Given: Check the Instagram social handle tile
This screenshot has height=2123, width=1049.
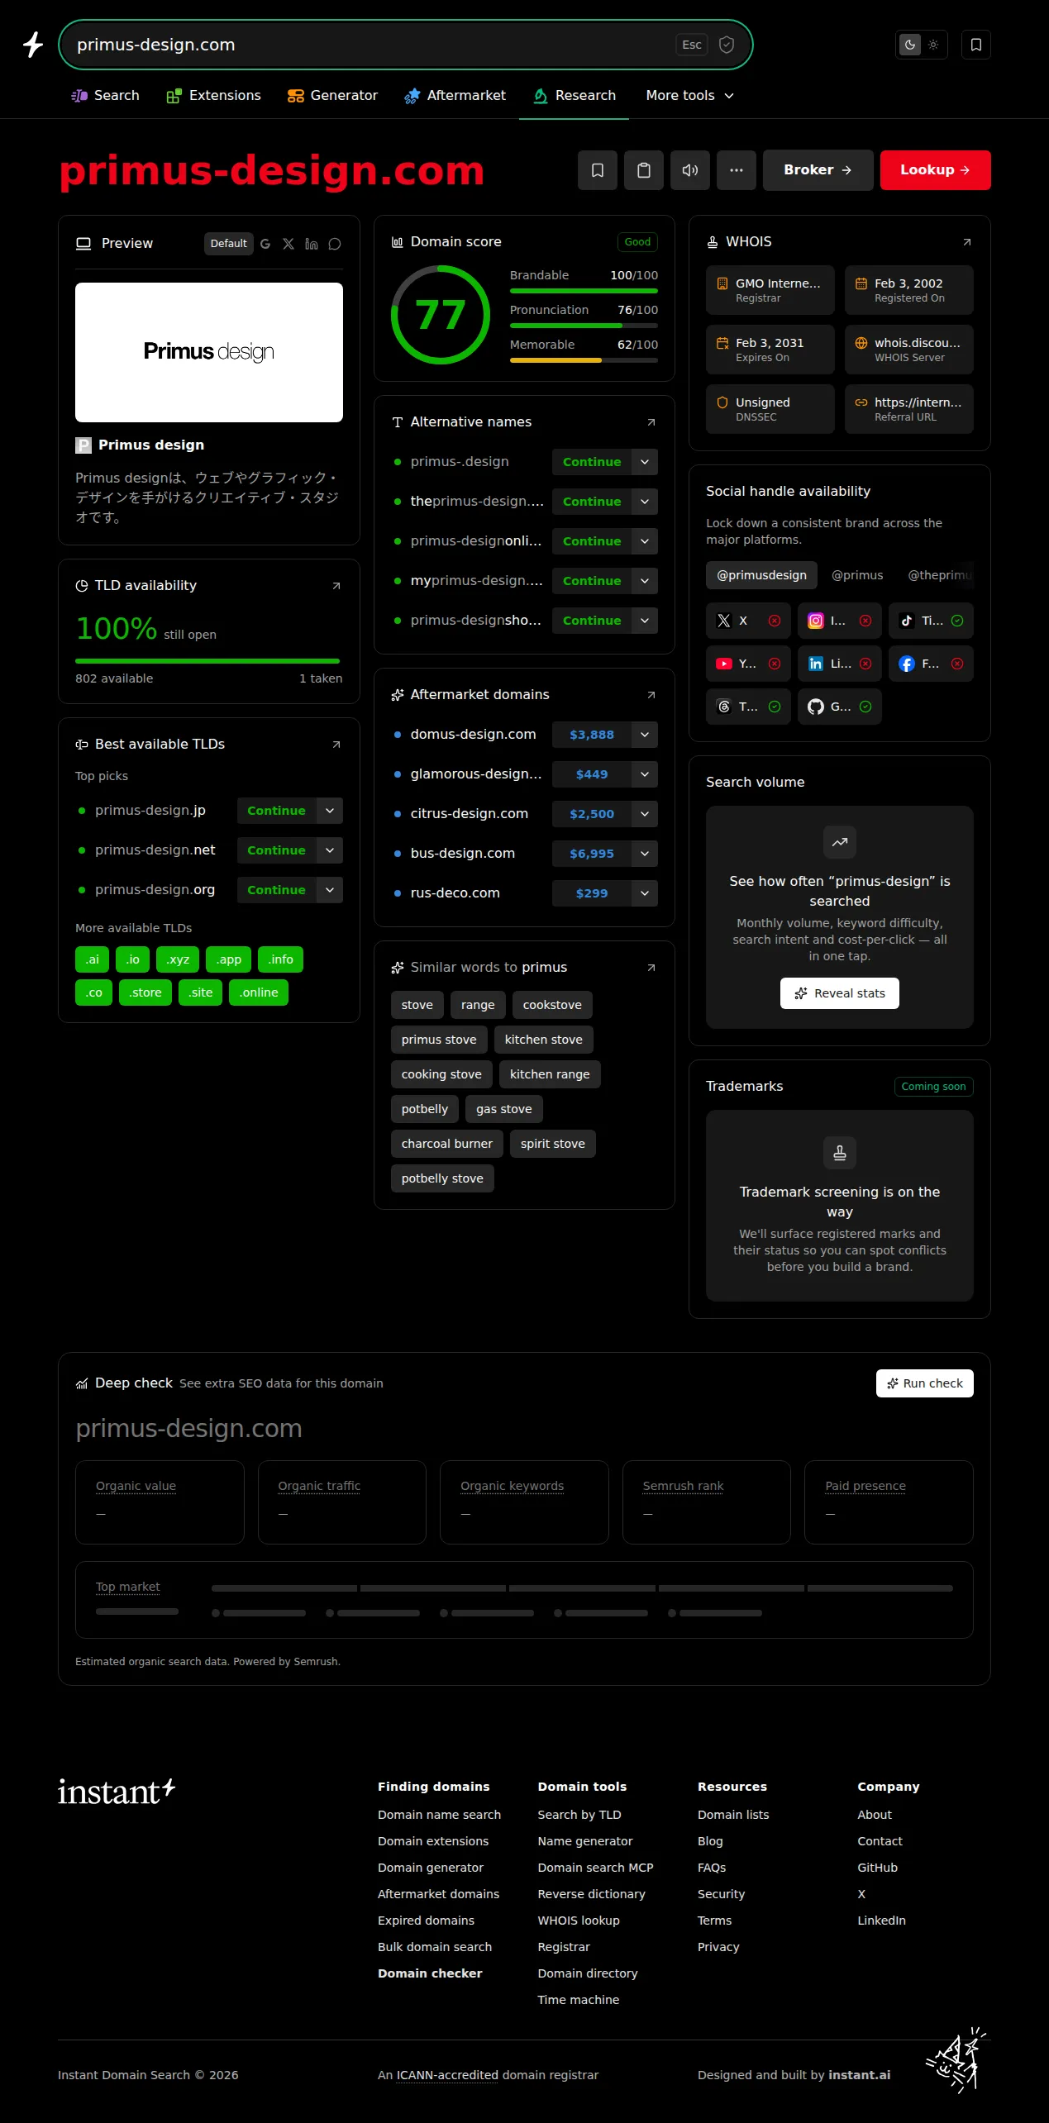Looking at the screenshot, I should 840,621.
